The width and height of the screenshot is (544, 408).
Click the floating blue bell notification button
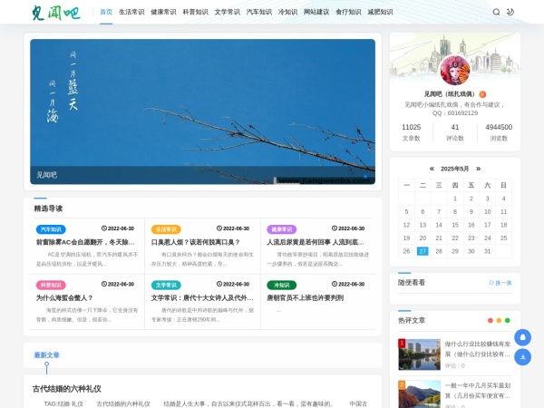[522, 337]
